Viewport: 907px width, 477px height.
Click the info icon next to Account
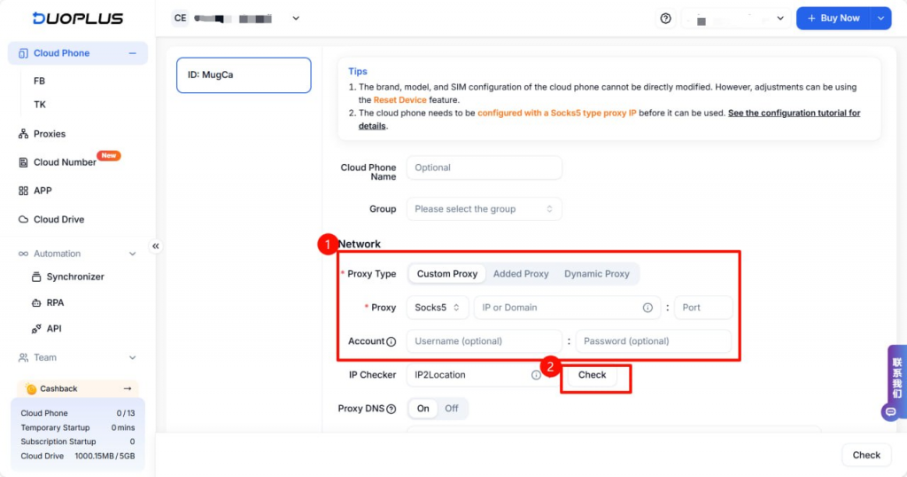(391, 341)
